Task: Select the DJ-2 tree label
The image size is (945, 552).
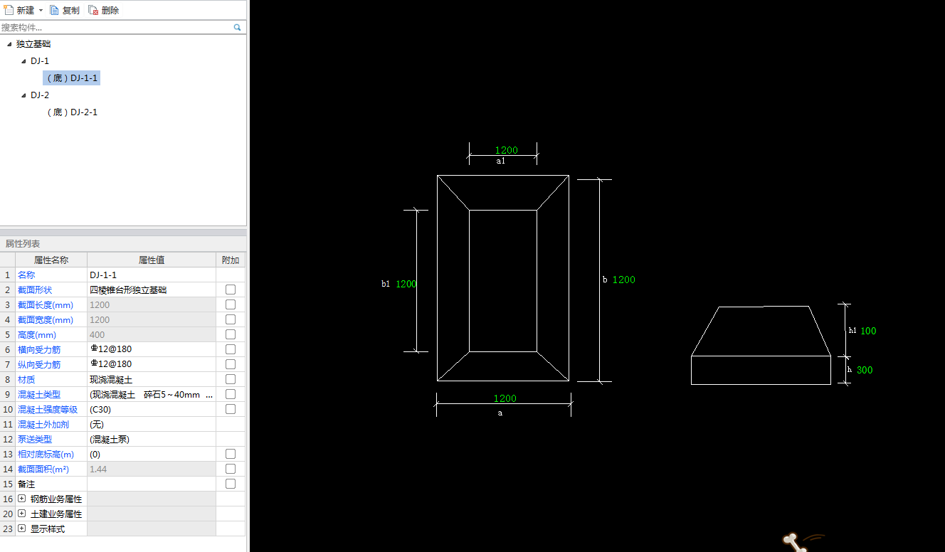Action: (x=40, y=95)
